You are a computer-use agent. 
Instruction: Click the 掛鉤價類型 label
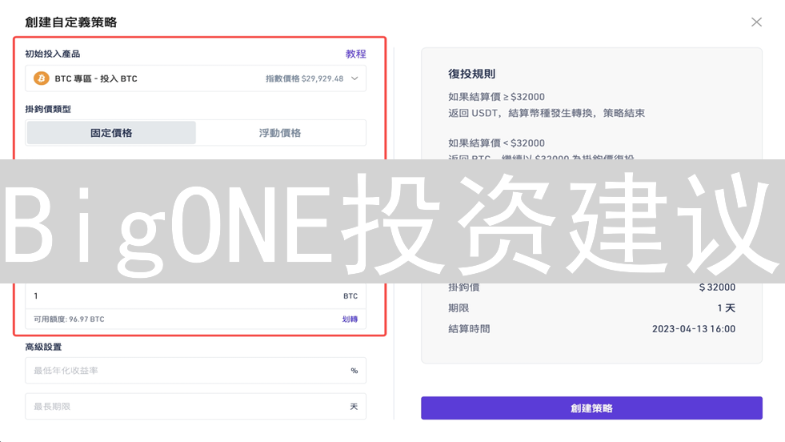click(48, 109)
